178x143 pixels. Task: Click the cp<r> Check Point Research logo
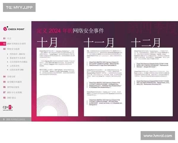coord(8,108)
